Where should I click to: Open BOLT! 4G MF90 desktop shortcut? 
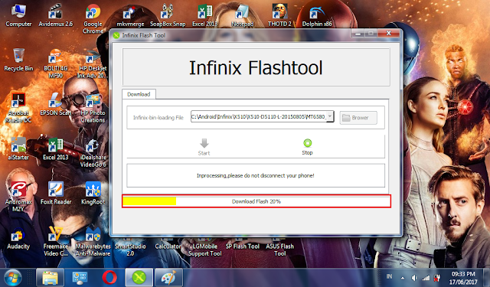click(x=56, y=64)
